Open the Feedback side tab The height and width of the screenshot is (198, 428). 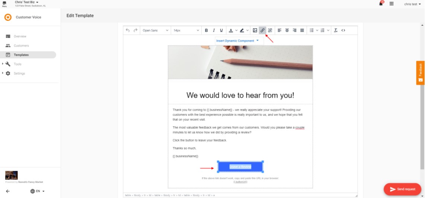coord(420,73)
